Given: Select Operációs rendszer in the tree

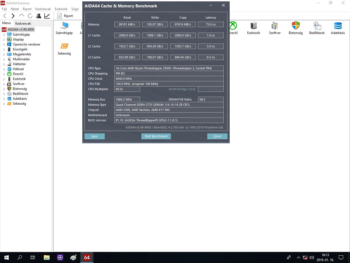Looking at the screenshot, I should pos(26,44).
